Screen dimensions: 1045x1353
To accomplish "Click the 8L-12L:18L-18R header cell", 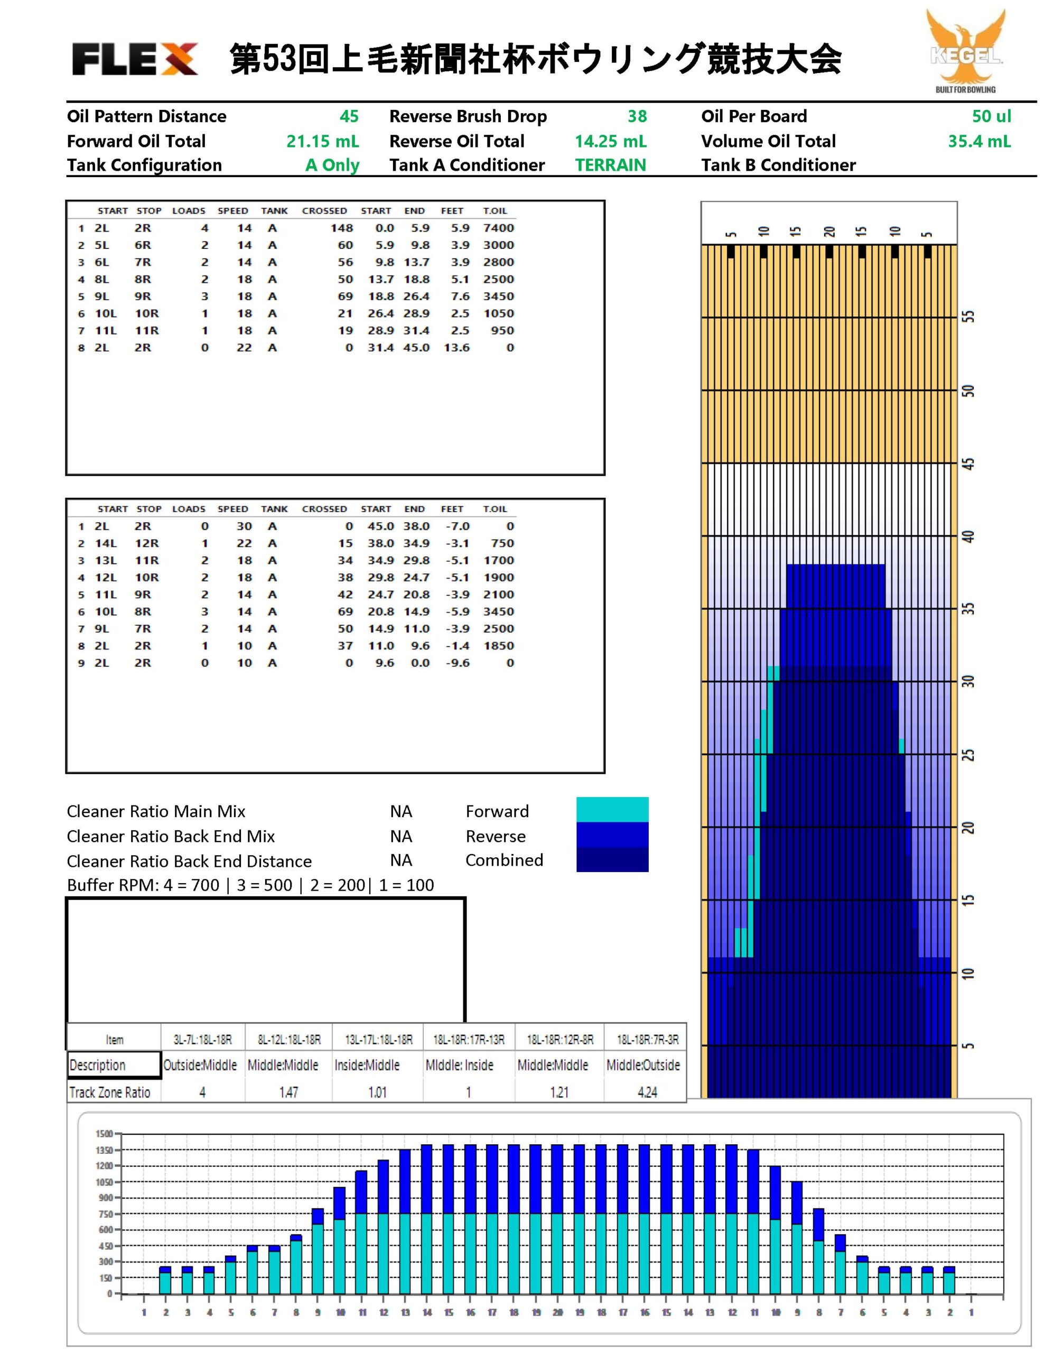I will coord(288,1039).
